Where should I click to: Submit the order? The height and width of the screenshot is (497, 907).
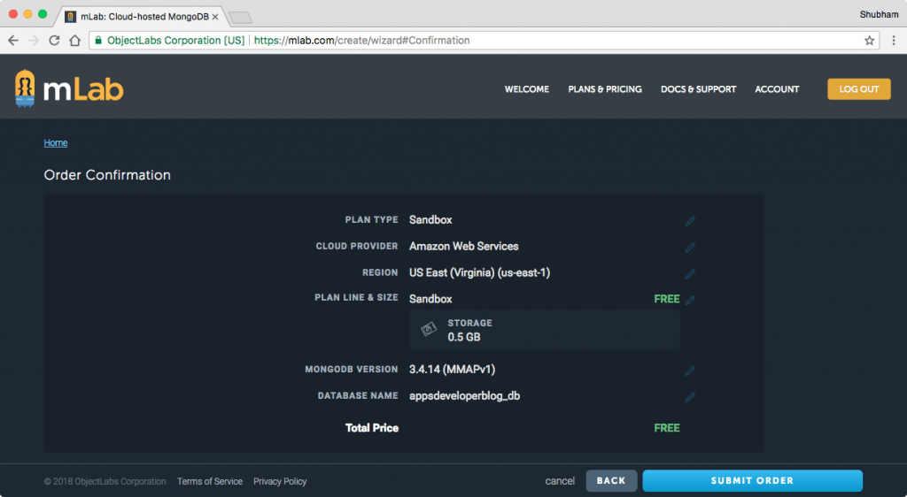coord(752,481)
